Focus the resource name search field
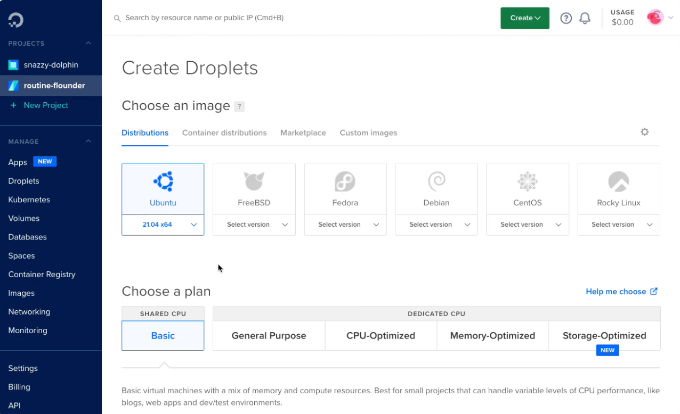 coord(204,18)
